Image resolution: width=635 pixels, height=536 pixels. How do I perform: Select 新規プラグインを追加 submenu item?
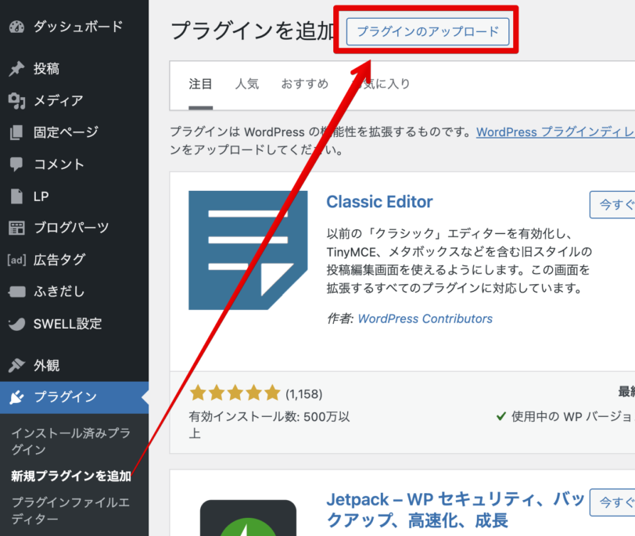(71, 476)
